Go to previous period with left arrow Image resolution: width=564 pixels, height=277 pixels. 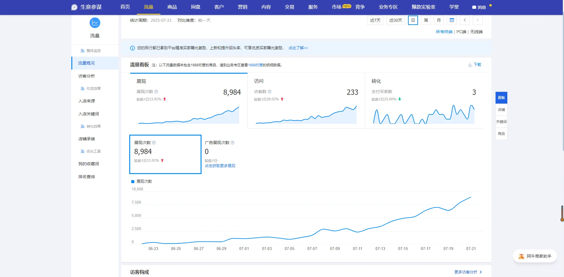click(465, 20)
